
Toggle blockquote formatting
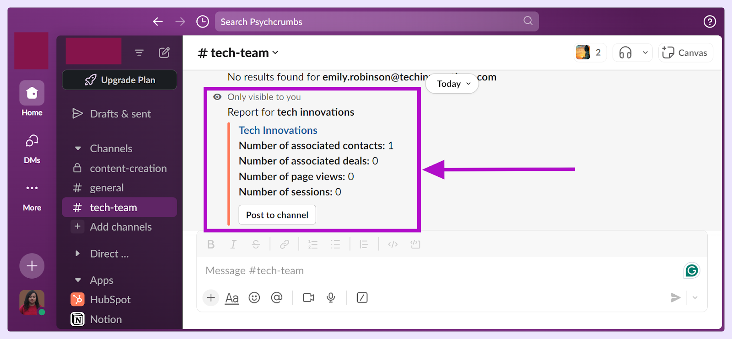coord(364,244)
